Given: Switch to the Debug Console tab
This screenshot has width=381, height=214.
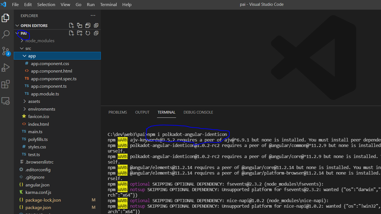Looking at the screenshot, I should click(x=198, y=112).
